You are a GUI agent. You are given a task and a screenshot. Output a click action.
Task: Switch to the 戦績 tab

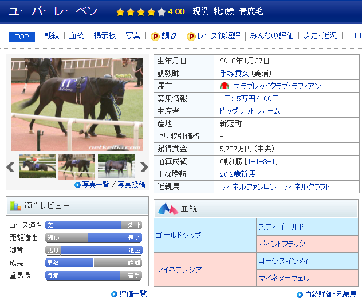tap(52, 35)
